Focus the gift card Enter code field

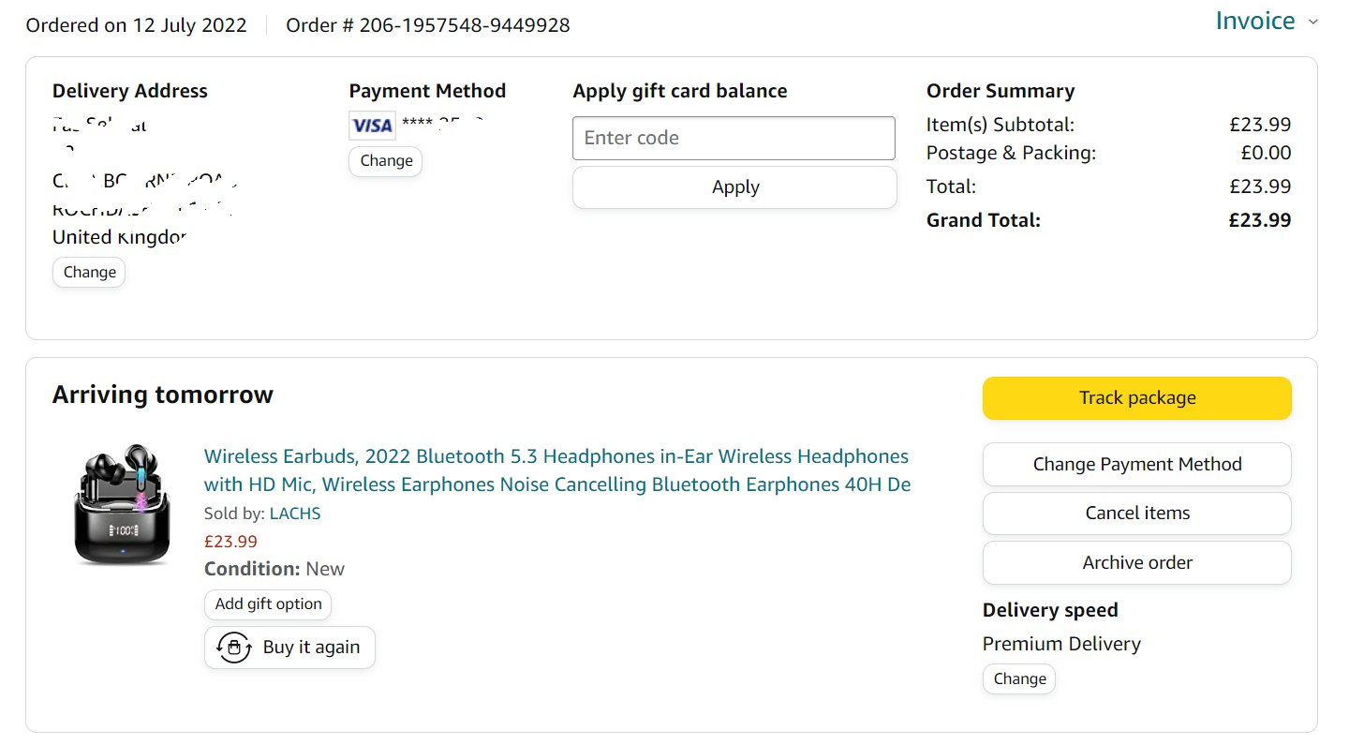pyautogui.click(x=734, y=139)
